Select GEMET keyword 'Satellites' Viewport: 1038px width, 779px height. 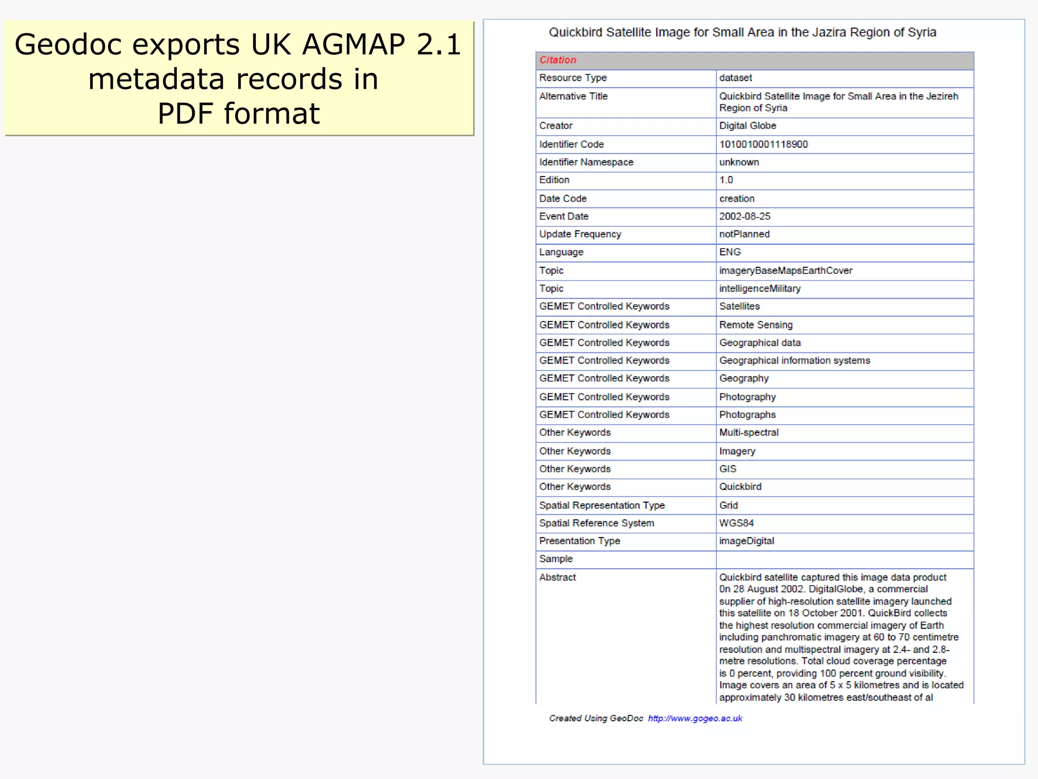[739, 306]
